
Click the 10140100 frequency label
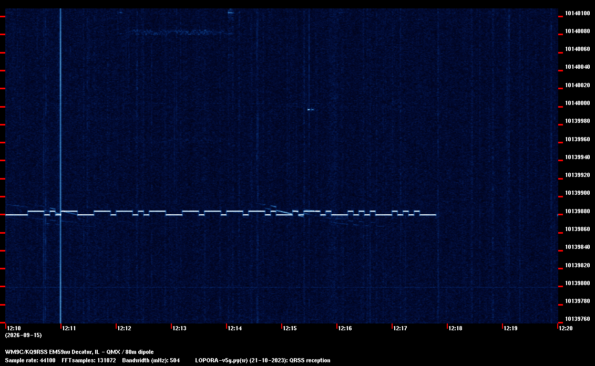pos(578,13)
